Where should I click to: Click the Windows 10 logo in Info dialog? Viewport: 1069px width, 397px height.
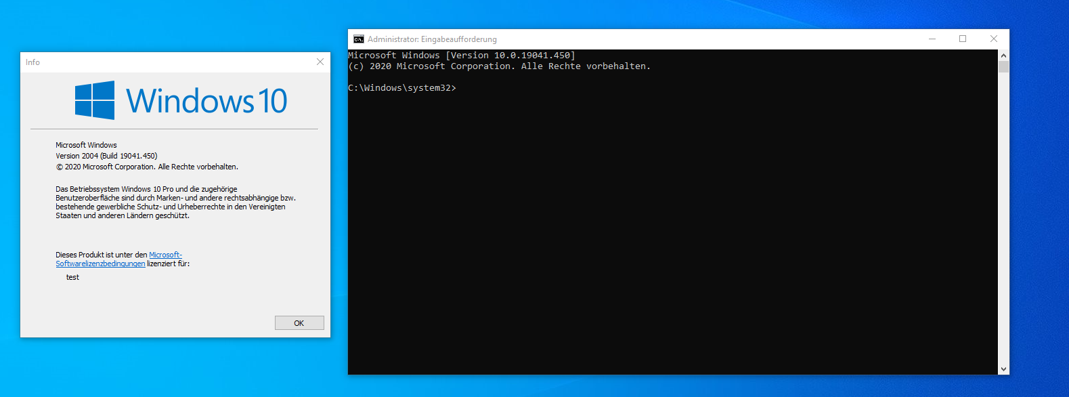(x=181, y=100)
